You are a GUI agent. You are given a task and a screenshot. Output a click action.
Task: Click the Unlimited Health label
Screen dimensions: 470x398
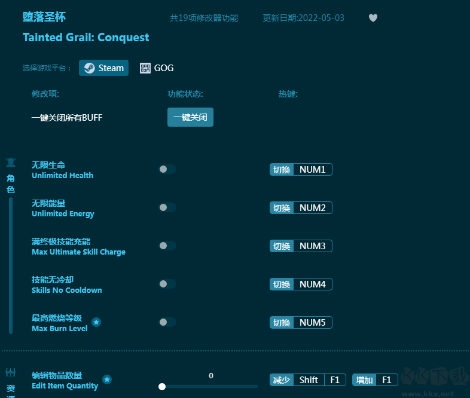click(x=62, y=176)
